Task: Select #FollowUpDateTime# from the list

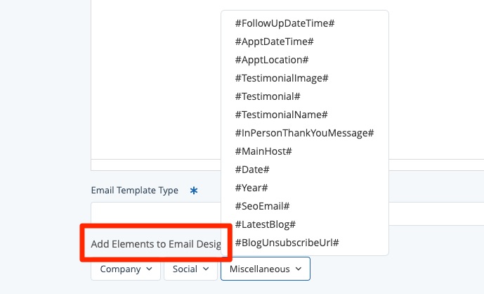Action: 284,23
